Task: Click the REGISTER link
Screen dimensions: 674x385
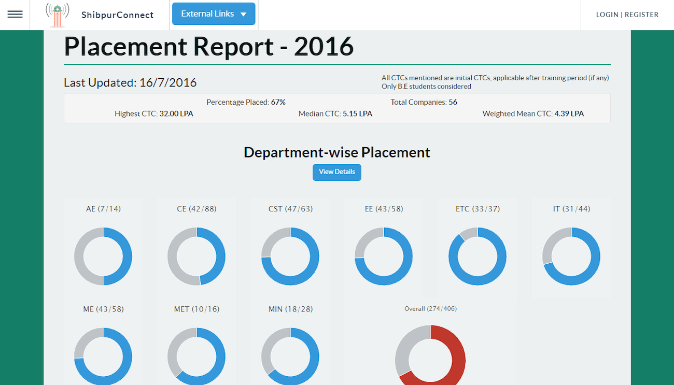Action: (641, 15)
